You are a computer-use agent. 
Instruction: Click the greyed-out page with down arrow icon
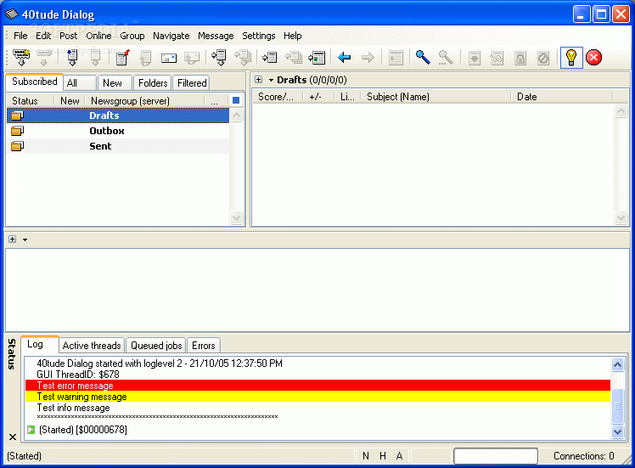click(x=475, y=58)
